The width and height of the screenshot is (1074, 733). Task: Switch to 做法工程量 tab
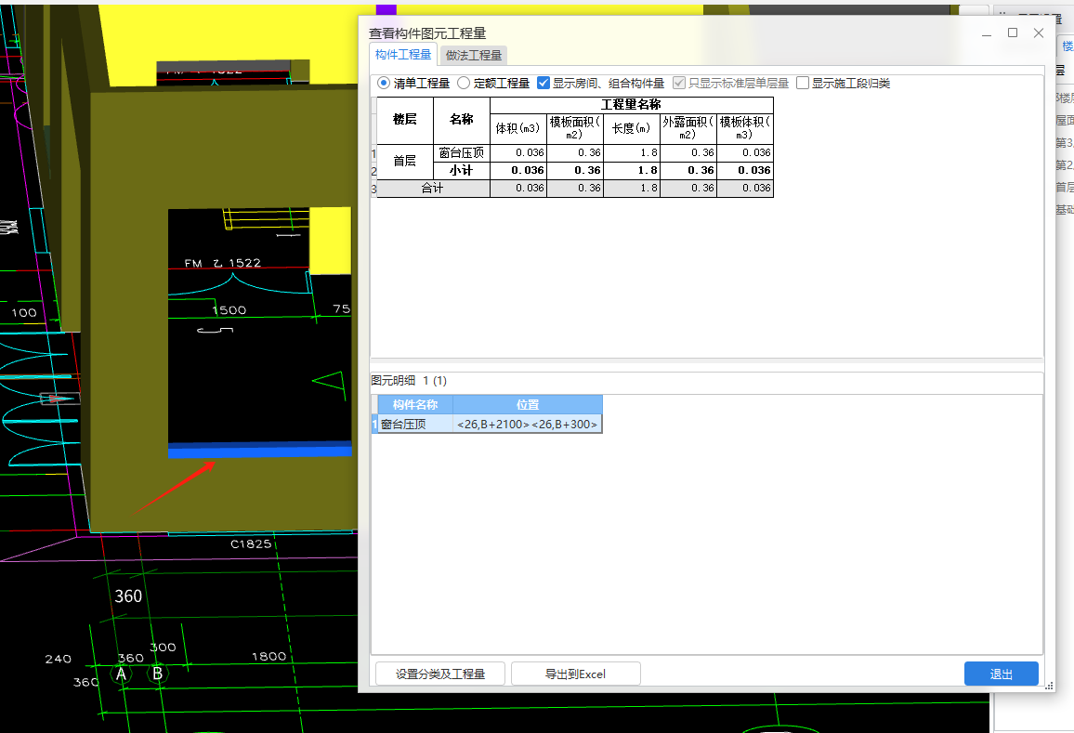click(474, 56)
